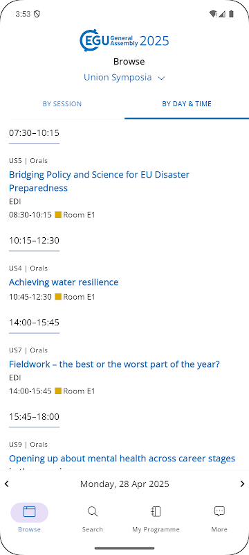Go to next day with right arrow
This screenshot has width=249, height=555.
tap(242, 484)
